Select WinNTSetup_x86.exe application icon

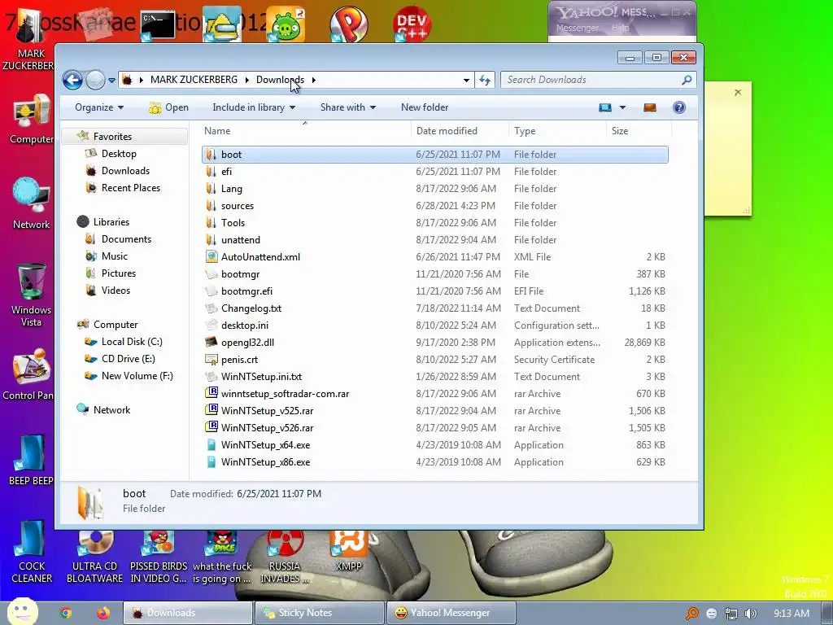tap(212, 462)
